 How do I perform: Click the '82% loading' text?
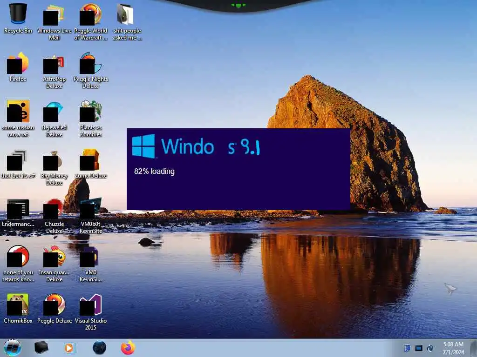154,171
